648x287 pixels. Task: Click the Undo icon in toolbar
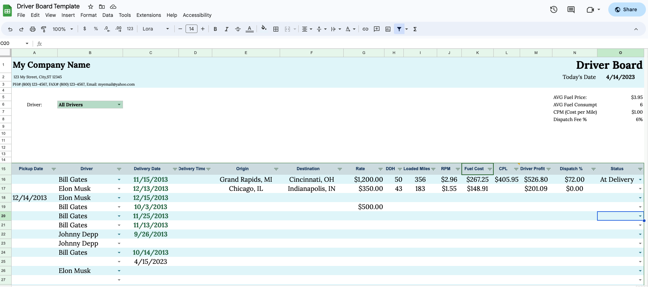tap(10, 29)
